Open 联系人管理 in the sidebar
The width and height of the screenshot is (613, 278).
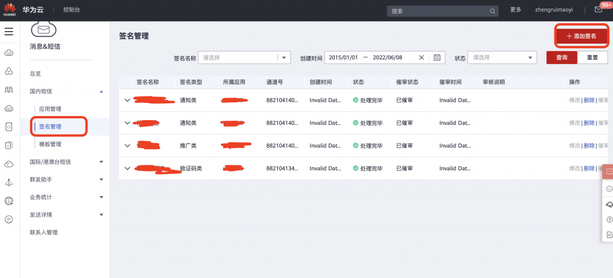pyautogui.click(x=44, y=233)
